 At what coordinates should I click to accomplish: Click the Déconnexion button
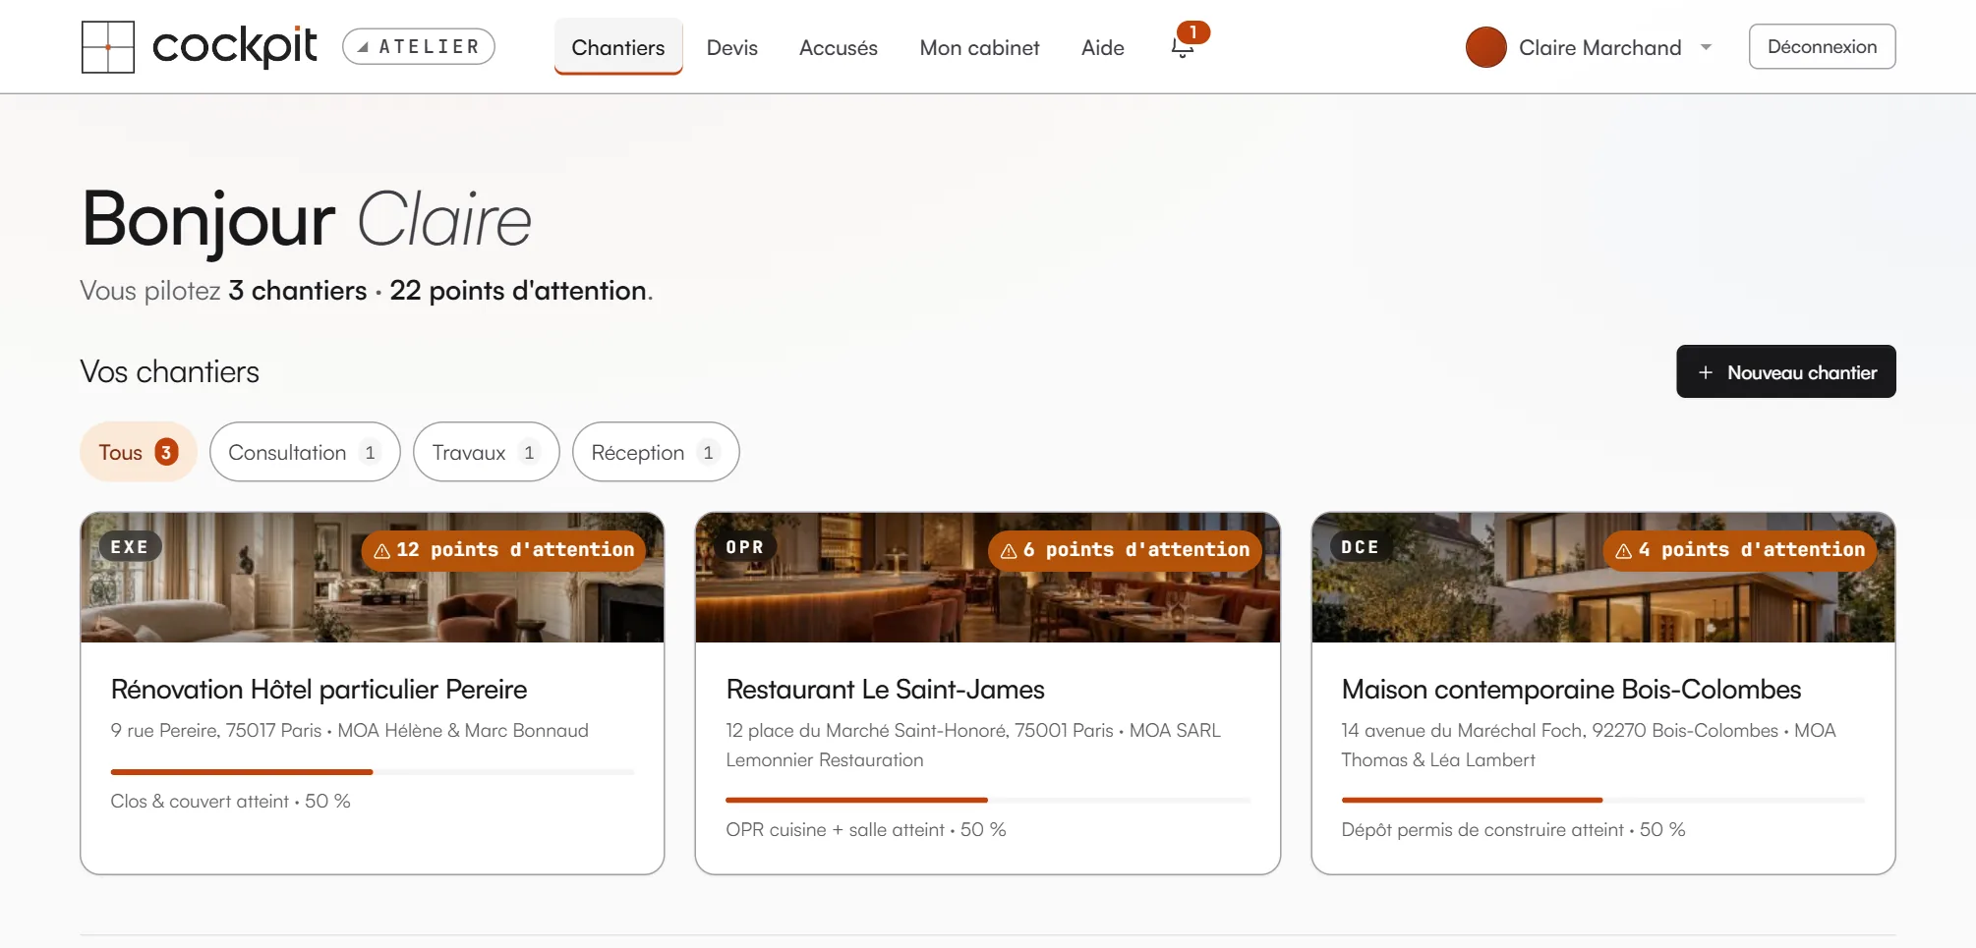point(1822,46)
